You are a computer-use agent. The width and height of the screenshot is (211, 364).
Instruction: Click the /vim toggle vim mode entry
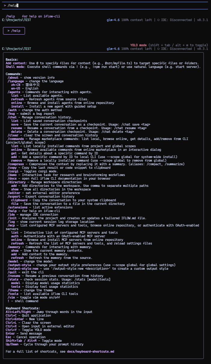pyautogui.click(x=13, y=297)
